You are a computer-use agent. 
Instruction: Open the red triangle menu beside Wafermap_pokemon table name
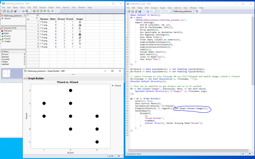click(3, 16)
